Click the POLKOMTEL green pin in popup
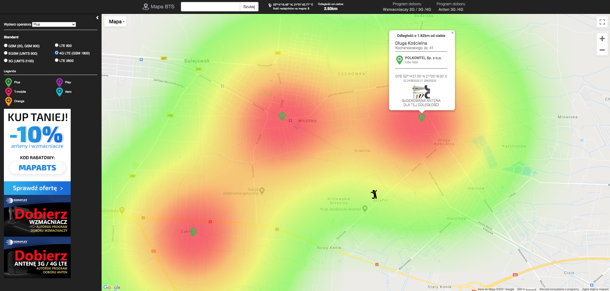This screenshot has width=610, height=291. pos(399,60)
